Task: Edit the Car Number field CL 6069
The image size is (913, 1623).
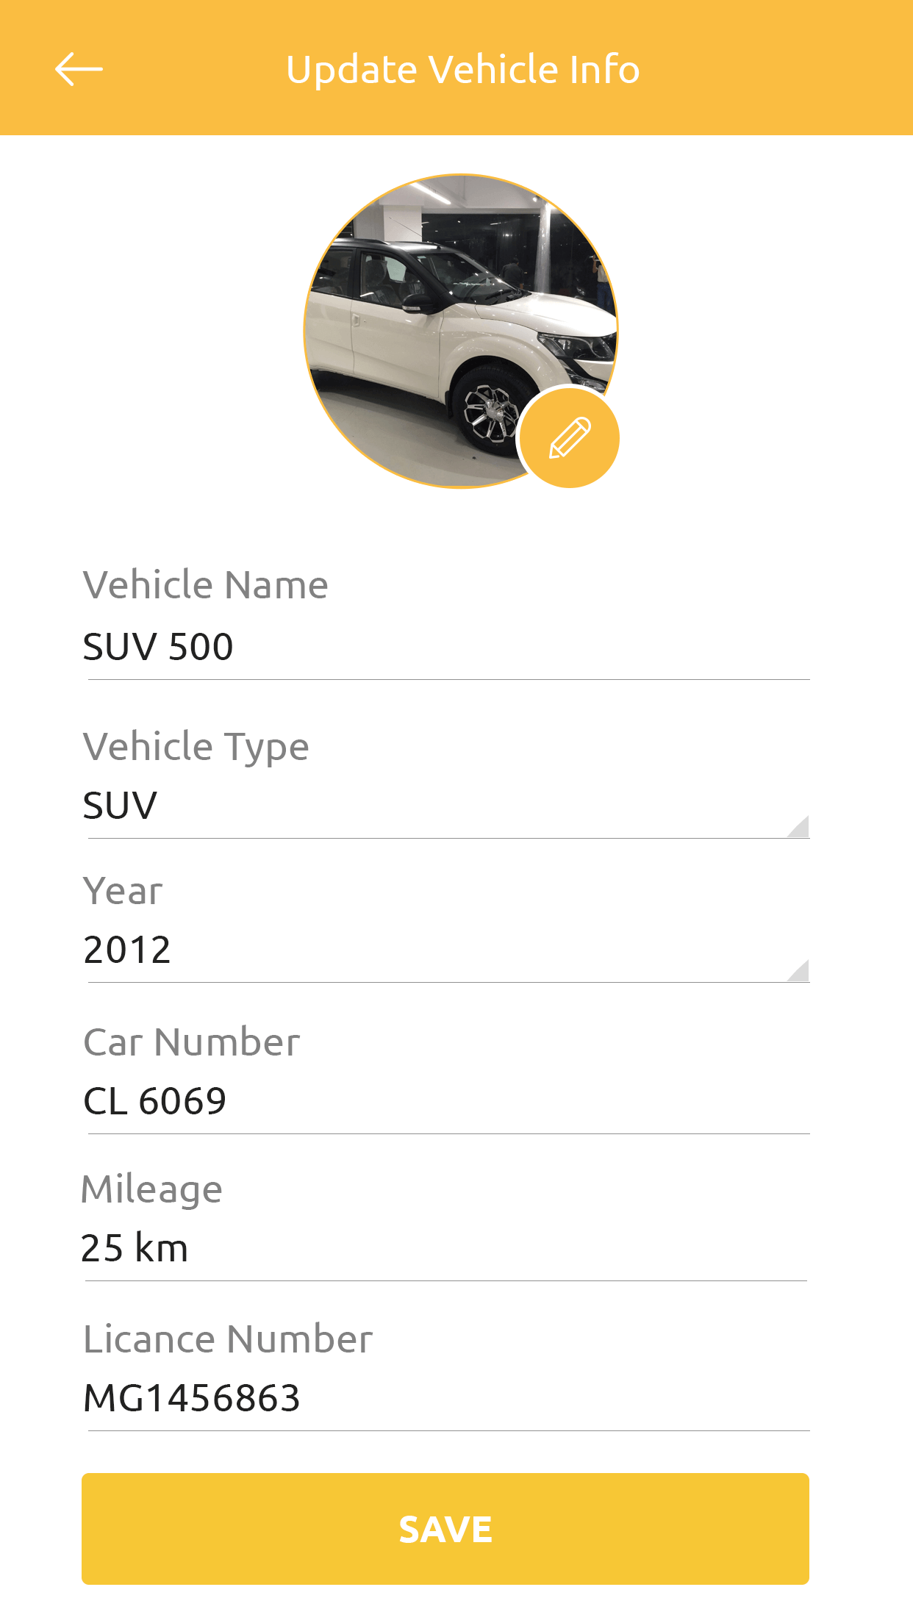Action: click(x=448, y=1102)
